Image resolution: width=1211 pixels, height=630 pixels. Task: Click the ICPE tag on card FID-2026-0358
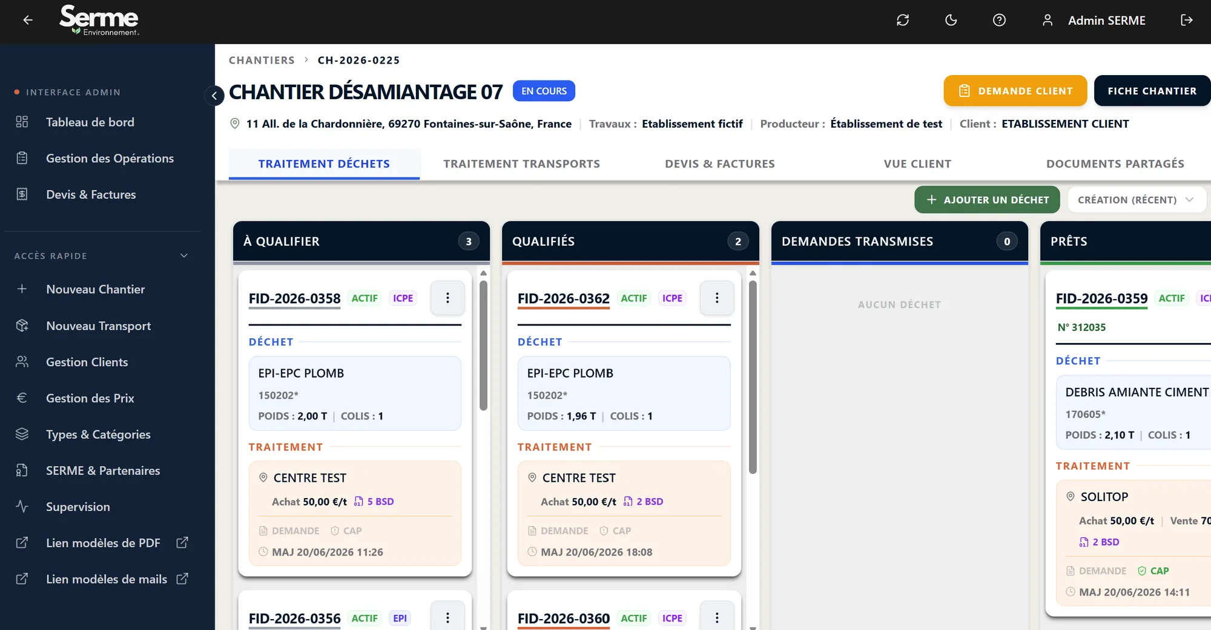coord(403,298)
